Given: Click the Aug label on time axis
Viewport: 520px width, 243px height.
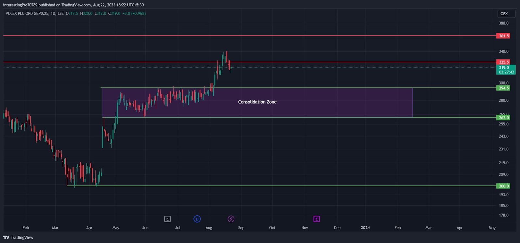Looking at the screenshot, I should point(209,228).
